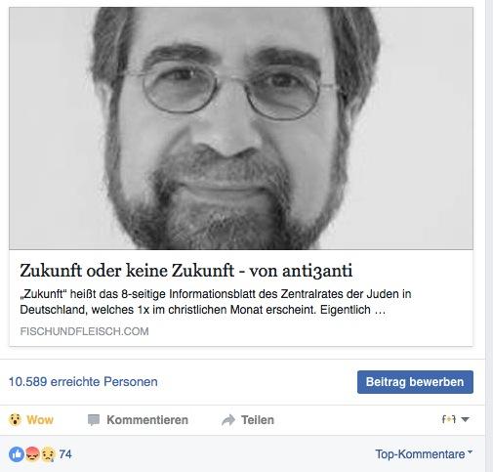
Task: Click the article preview portrait image
Action: [241, 128]
